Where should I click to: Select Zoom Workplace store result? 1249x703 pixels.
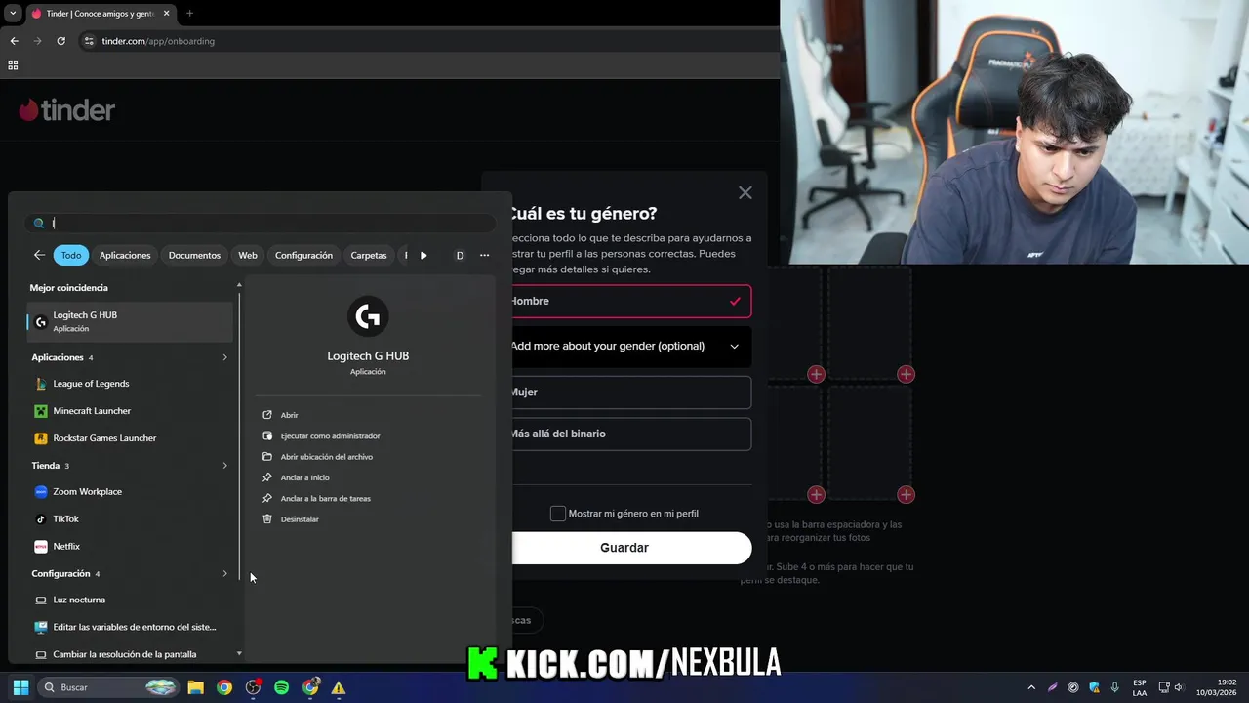pyautogui.click(x=129, y=492)
